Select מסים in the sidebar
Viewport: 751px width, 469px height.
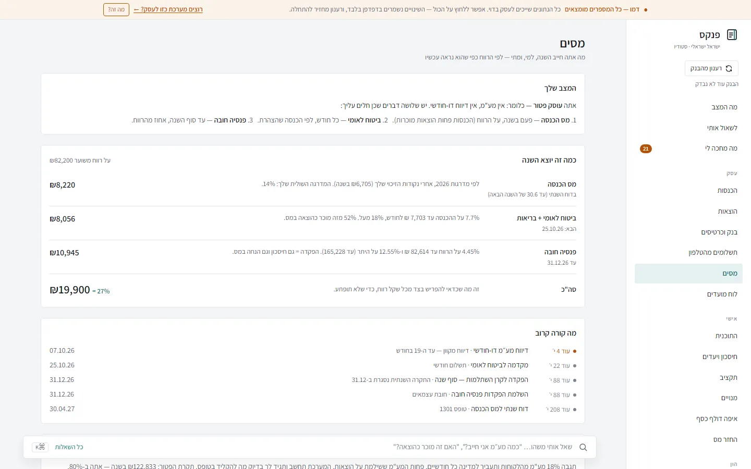pos(688,274)
